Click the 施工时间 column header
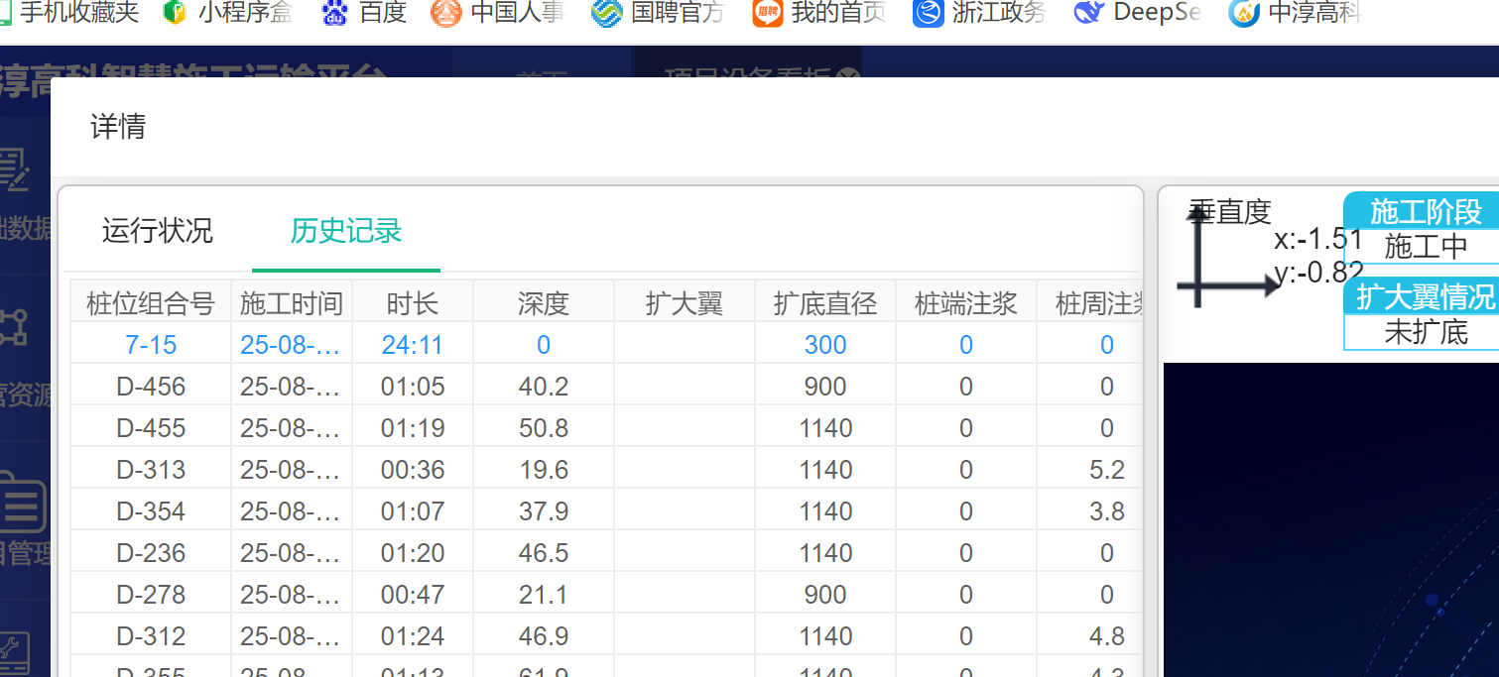The width and height of the screenshot is (1499, 677). tap(291, 303)
